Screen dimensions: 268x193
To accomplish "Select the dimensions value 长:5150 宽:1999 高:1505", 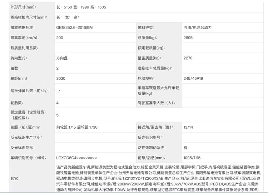I will click(x=81, y=7).
